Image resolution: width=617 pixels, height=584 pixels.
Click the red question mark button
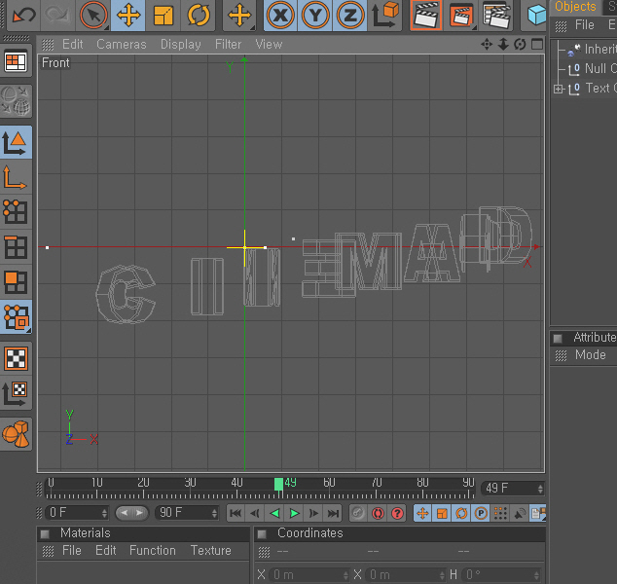397,513
